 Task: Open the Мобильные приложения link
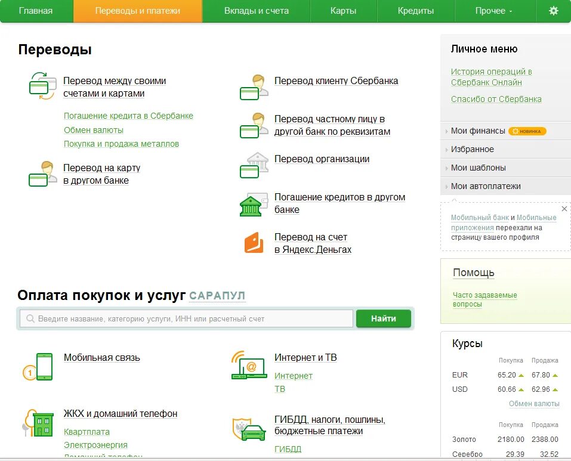pos(504,222)
